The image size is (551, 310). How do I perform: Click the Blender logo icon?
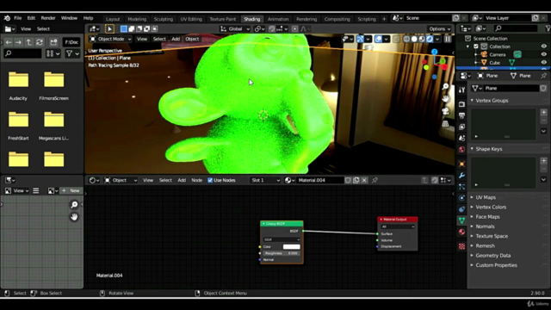[x=7, y=18]
